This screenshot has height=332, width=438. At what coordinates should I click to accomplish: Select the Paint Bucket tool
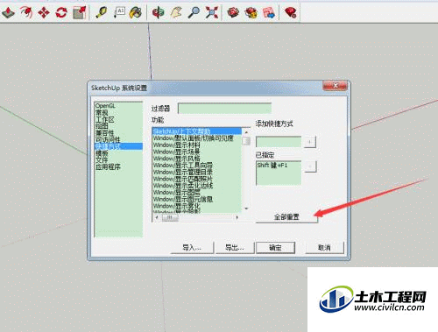[x=136, y=12]
